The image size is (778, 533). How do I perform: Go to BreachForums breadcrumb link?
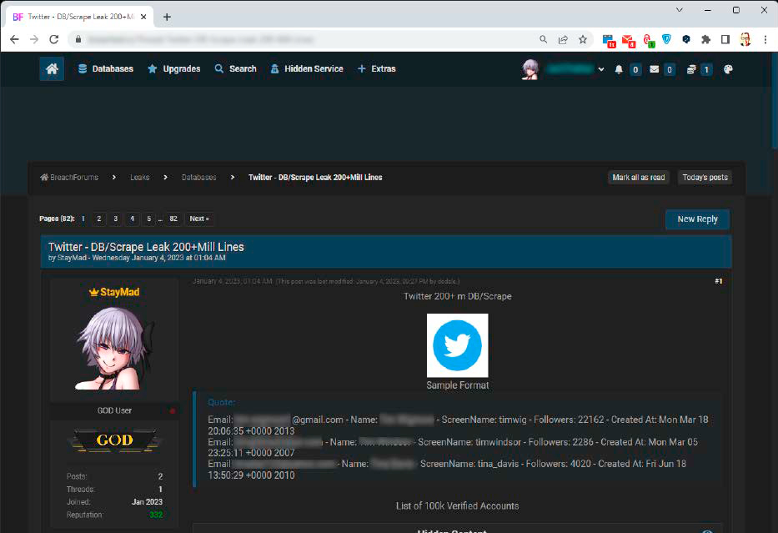pos(69,177)
